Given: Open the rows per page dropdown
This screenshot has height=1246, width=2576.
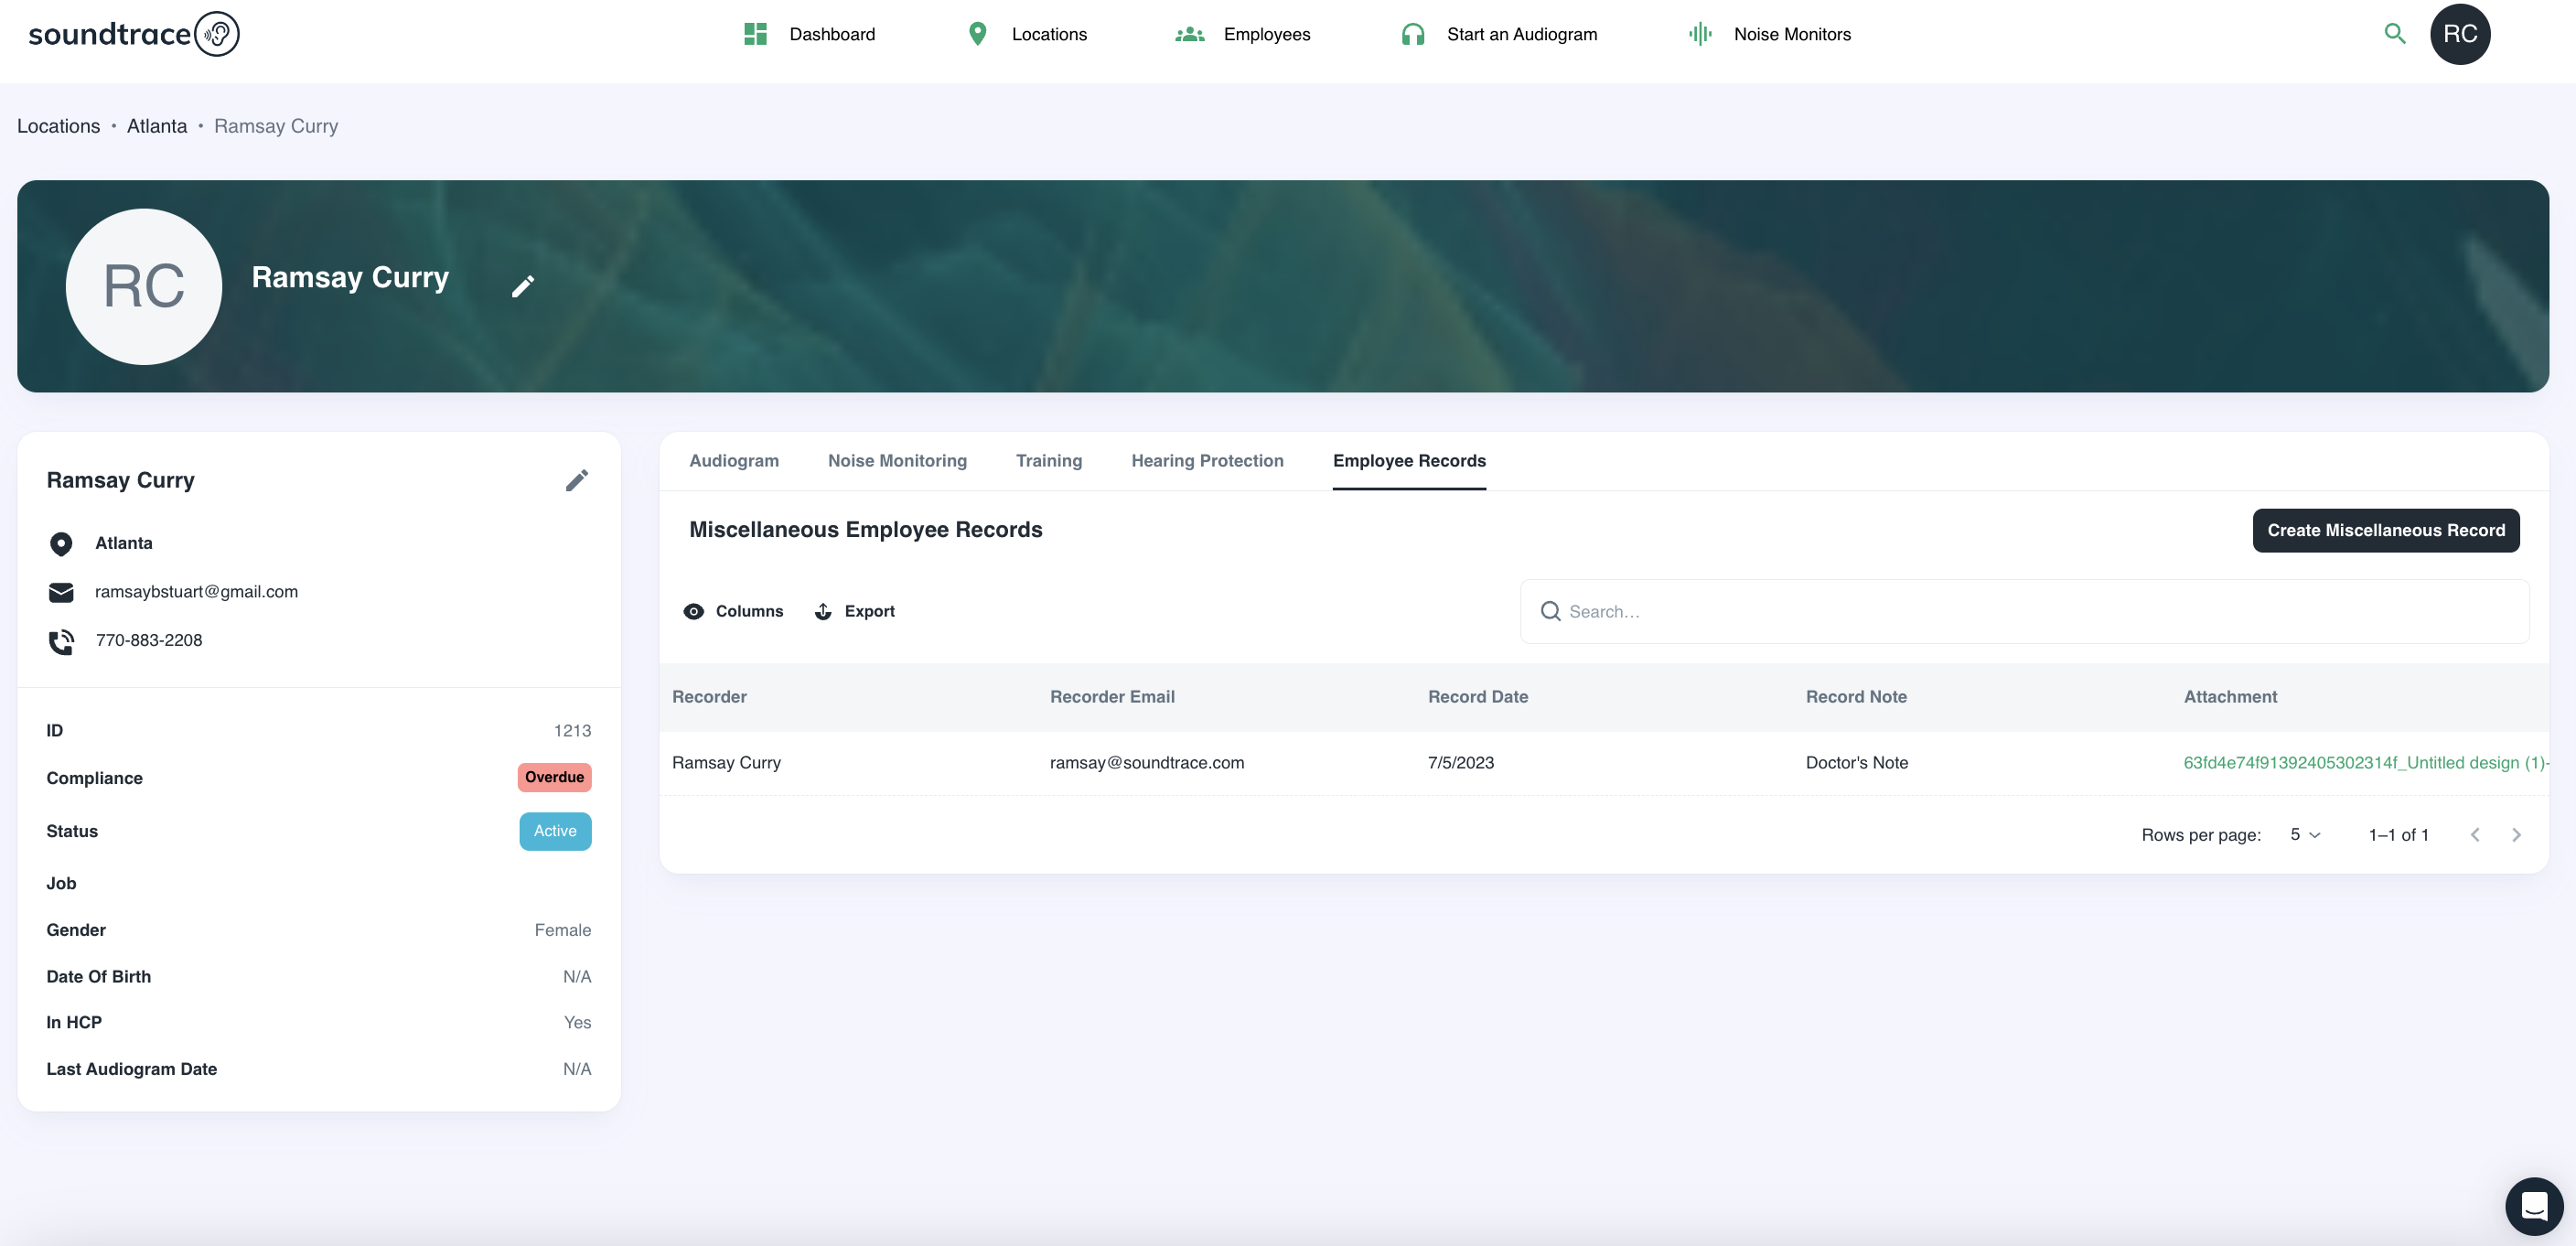Looking at the screenshot, I should [x=2304, y=834].
